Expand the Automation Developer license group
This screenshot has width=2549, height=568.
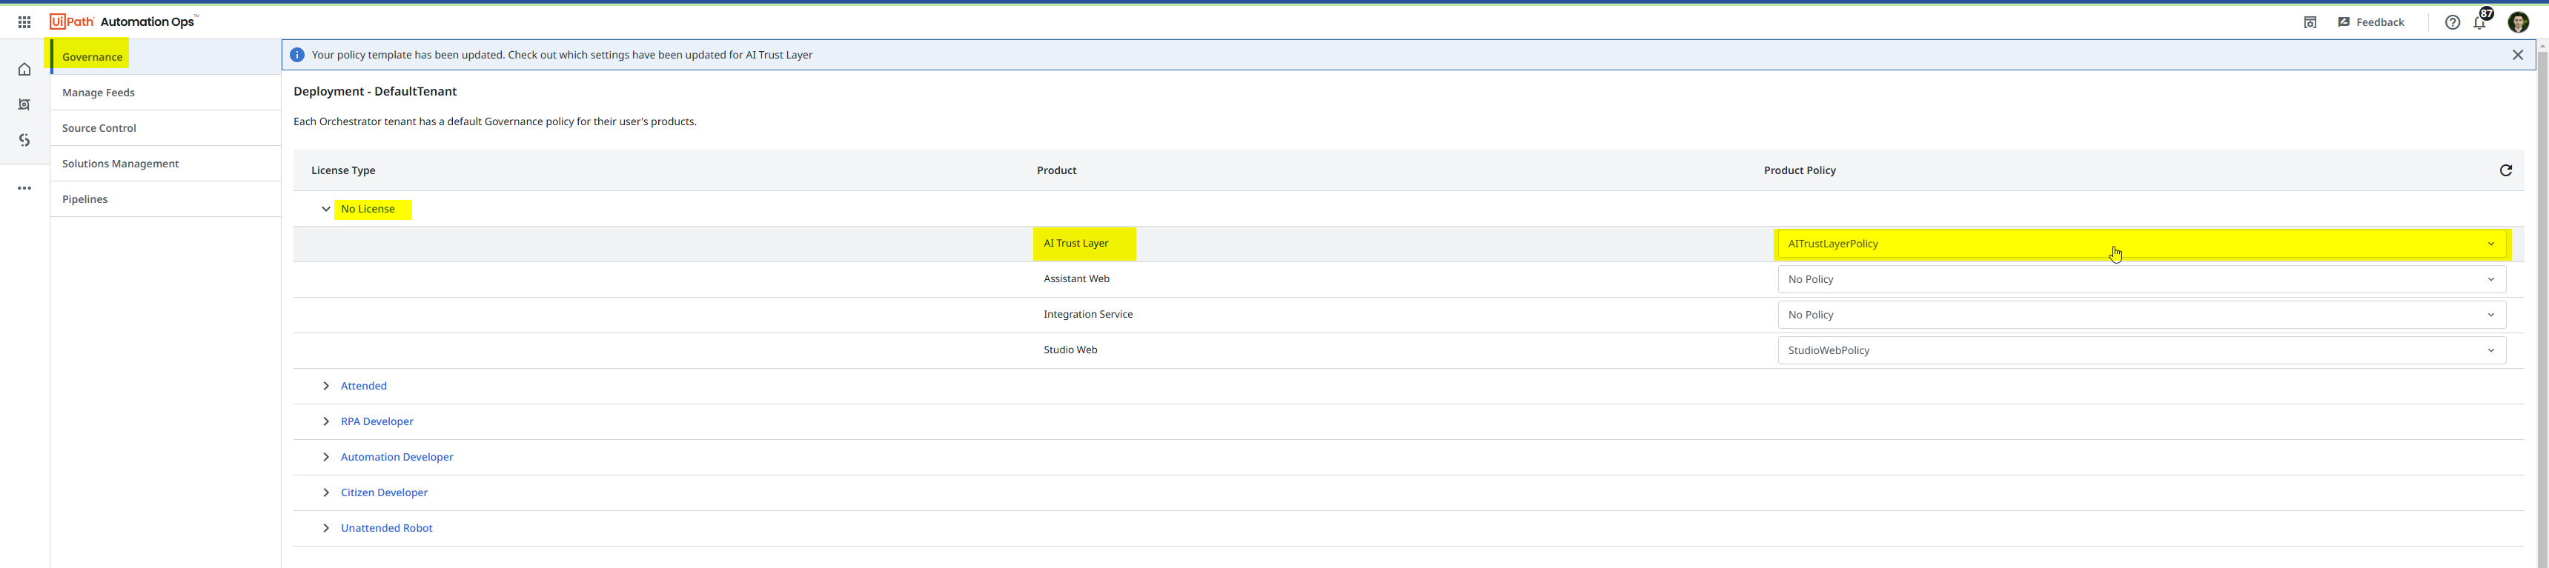(325, 458)
